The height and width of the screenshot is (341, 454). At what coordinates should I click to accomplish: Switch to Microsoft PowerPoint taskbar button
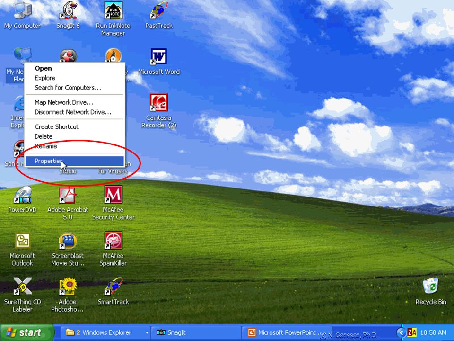click(287, 332)
